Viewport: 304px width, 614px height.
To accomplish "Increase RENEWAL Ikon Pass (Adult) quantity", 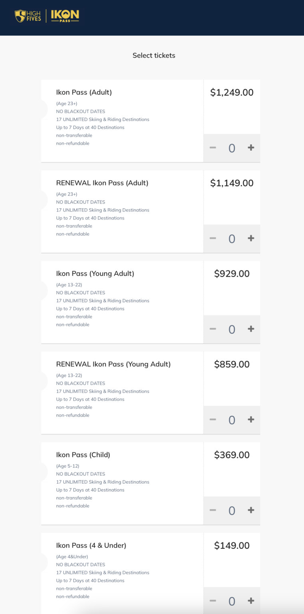I will coord(251,238).
